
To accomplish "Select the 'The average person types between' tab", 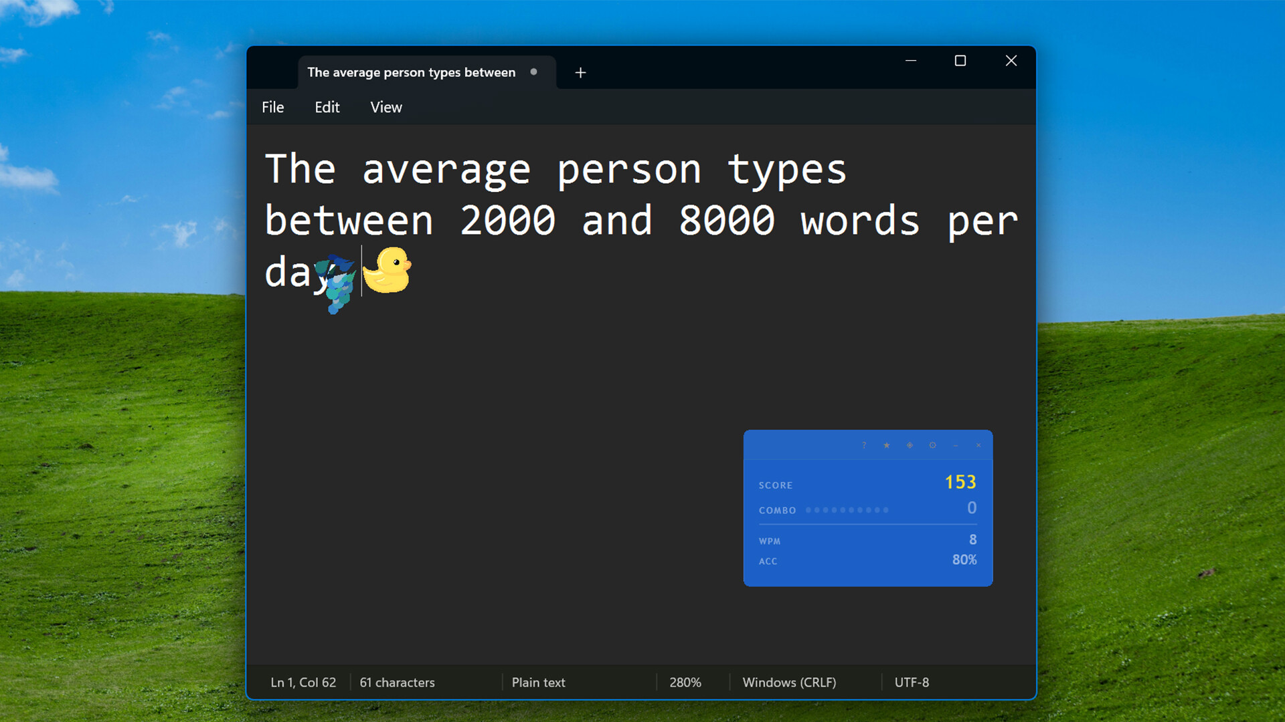I will (x=426, y=72).
